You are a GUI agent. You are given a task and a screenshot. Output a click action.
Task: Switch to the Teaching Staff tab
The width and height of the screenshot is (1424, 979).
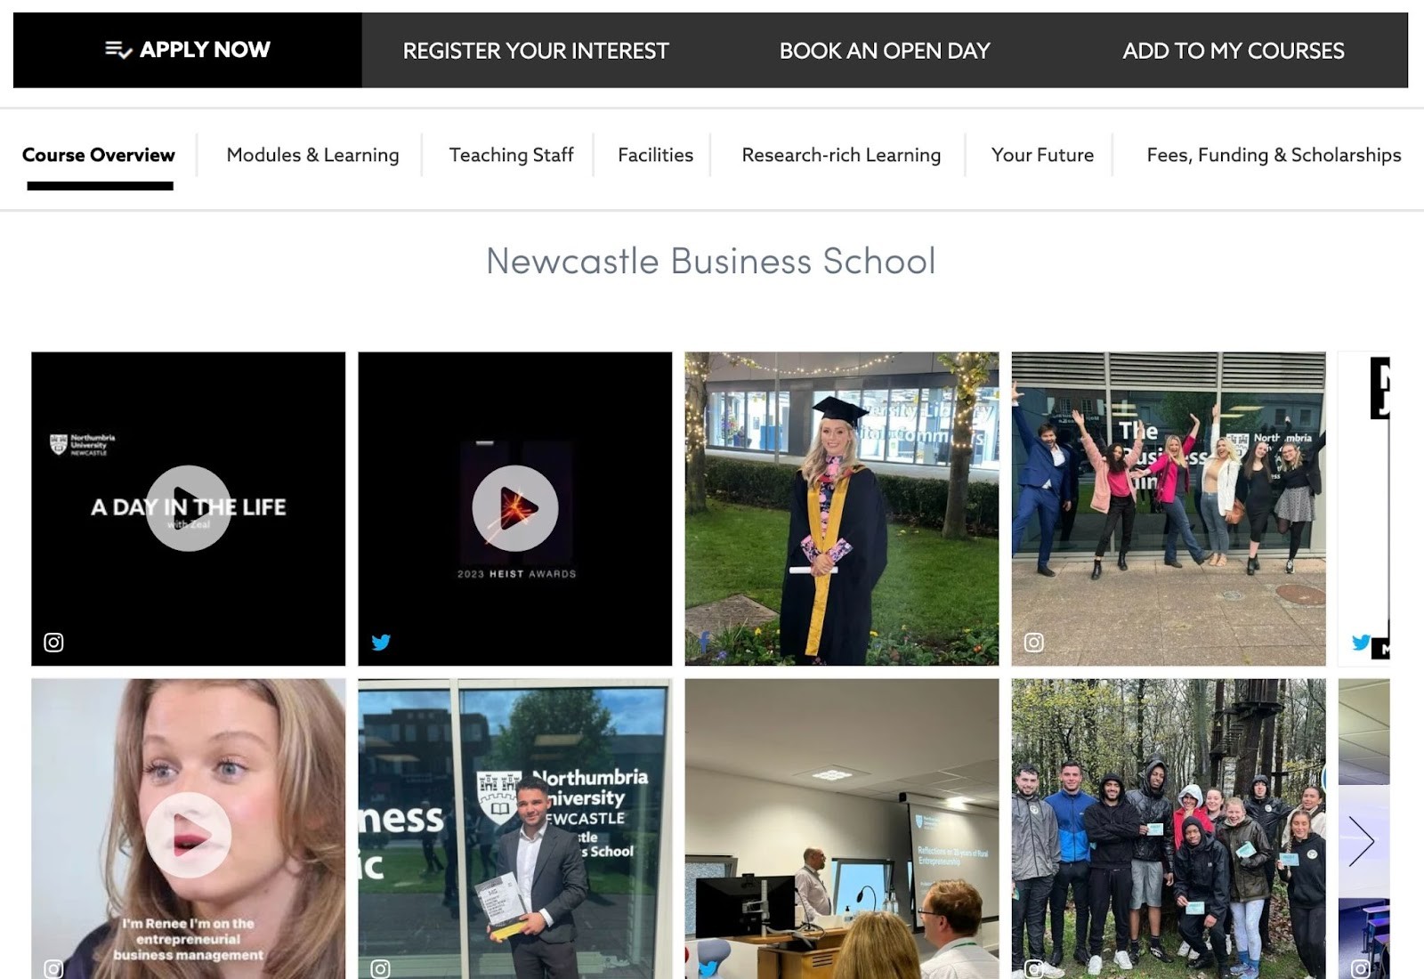[511, 155]
